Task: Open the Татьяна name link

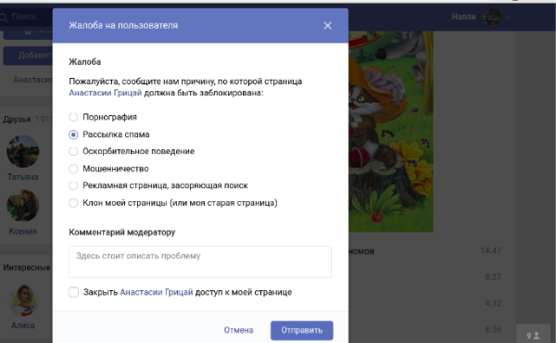Action: click(22, 177)
